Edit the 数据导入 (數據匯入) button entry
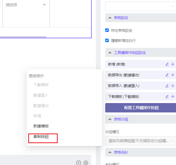This screenshot has width=176, height=165. tap(167, 86)
